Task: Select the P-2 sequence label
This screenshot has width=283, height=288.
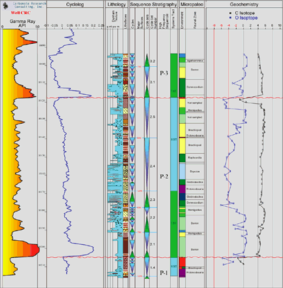Action: [x=164, y=176]
